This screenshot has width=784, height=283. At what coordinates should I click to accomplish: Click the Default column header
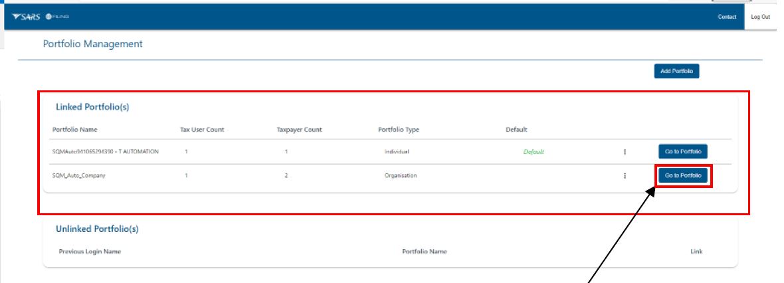click(516, 130)
